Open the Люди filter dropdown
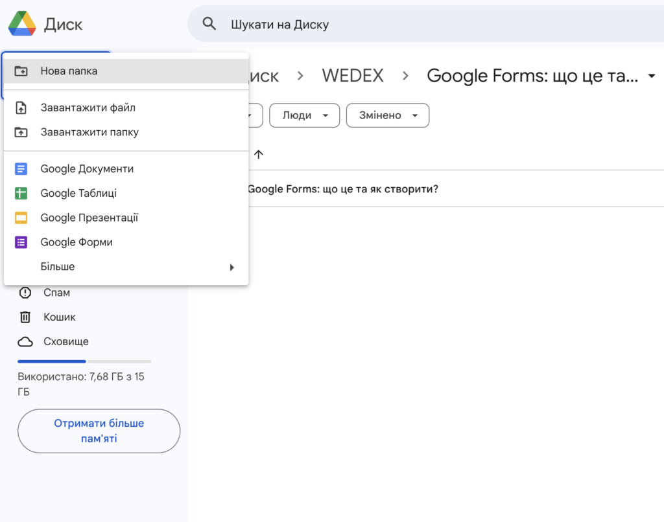 pyautogui.click(x=304, y=115)
